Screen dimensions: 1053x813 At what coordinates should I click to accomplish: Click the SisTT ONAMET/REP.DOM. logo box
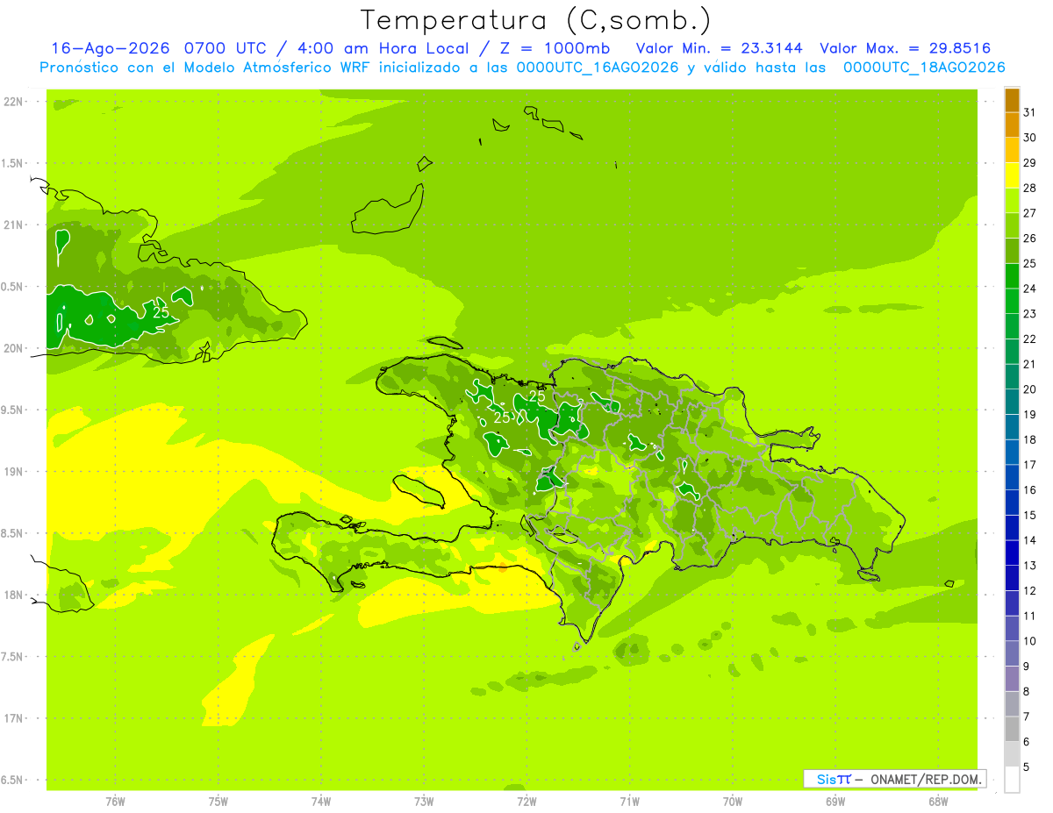point(894,779)
